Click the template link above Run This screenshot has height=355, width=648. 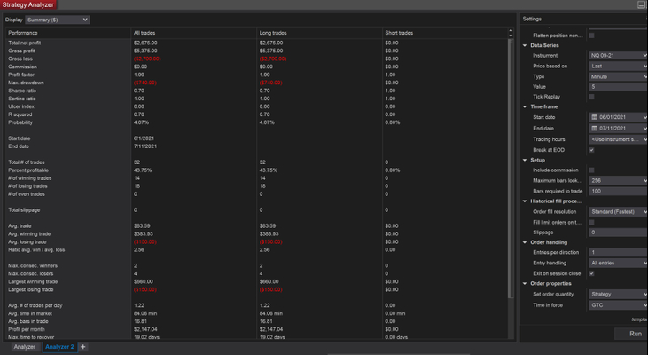(x=638, y=319)
